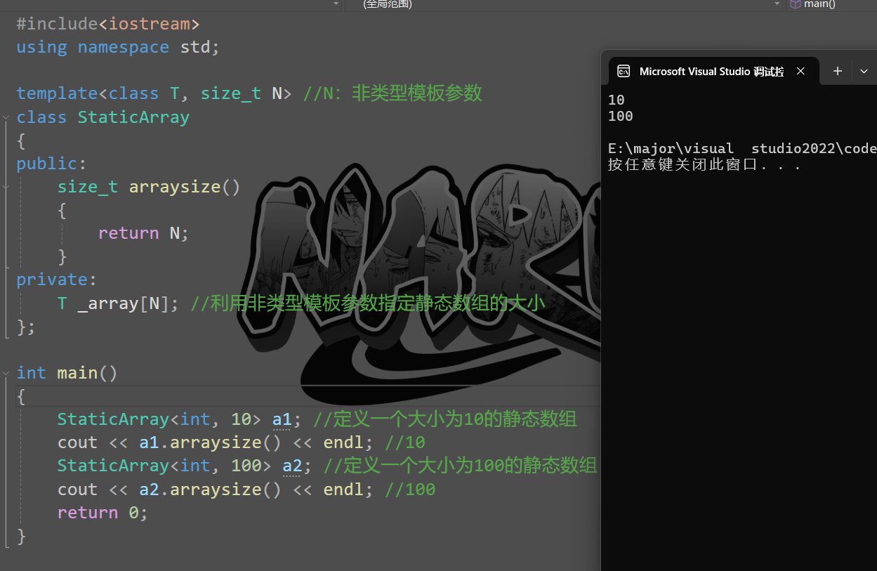
Task: Select the Microsoft Visual Studio 调试控 tab
Action: tap(713, 71)
